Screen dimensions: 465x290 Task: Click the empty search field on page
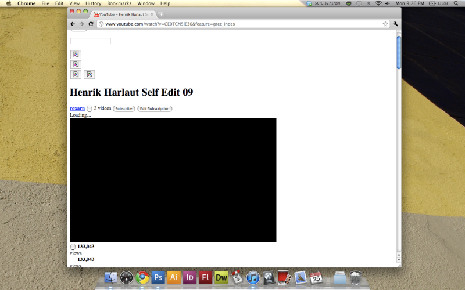pos(90,41)
